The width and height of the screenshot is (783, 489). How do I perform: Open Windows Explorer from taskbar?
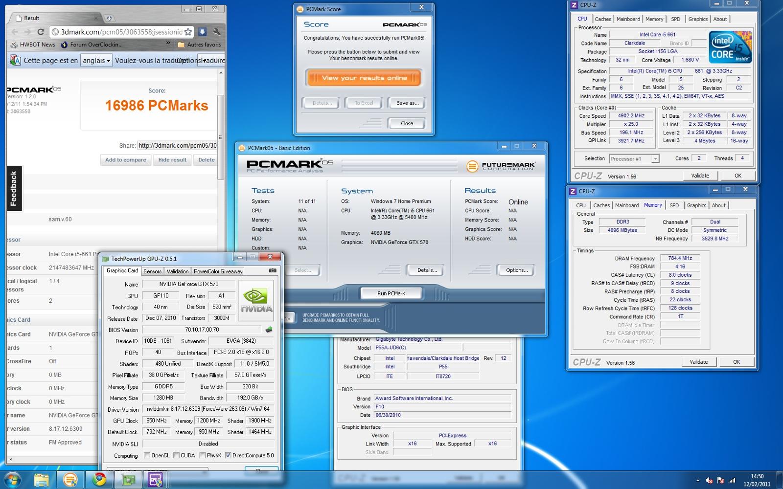click(41, 480)
